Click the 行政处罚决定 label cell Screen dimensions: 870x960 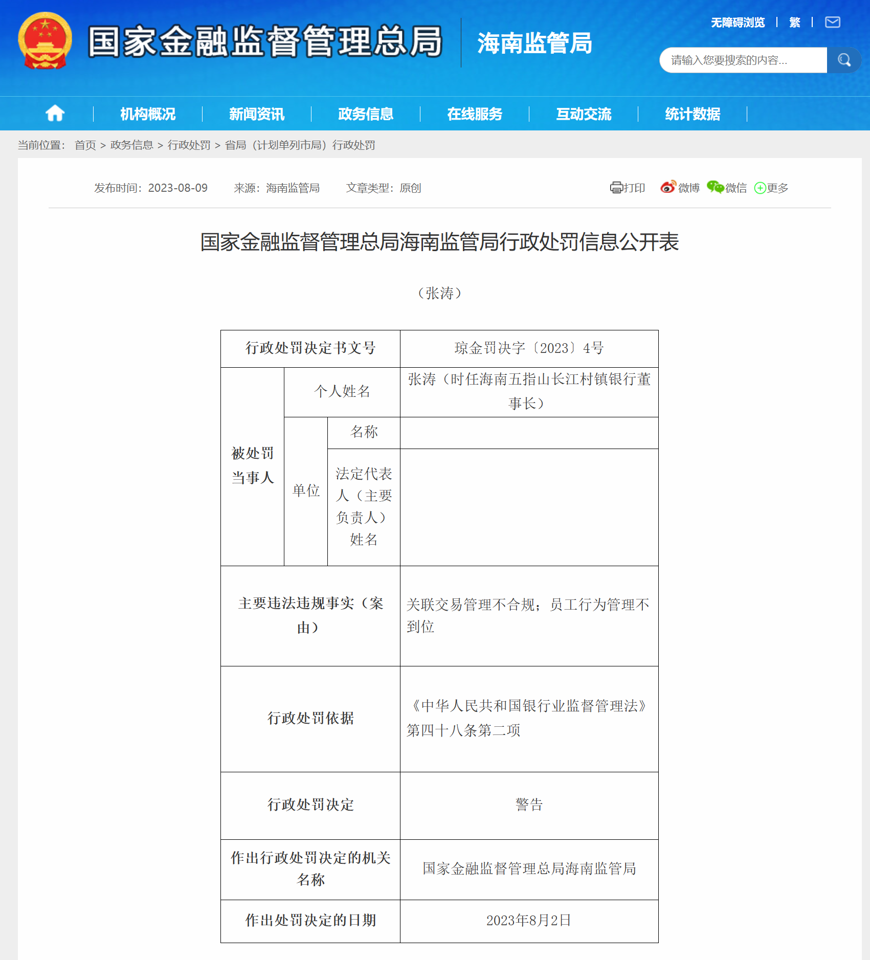coord(310,805)
